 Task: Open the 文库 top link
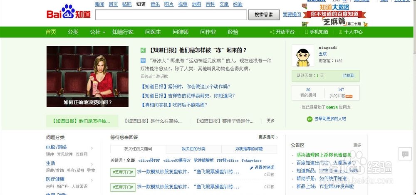[x=224, y=4]
